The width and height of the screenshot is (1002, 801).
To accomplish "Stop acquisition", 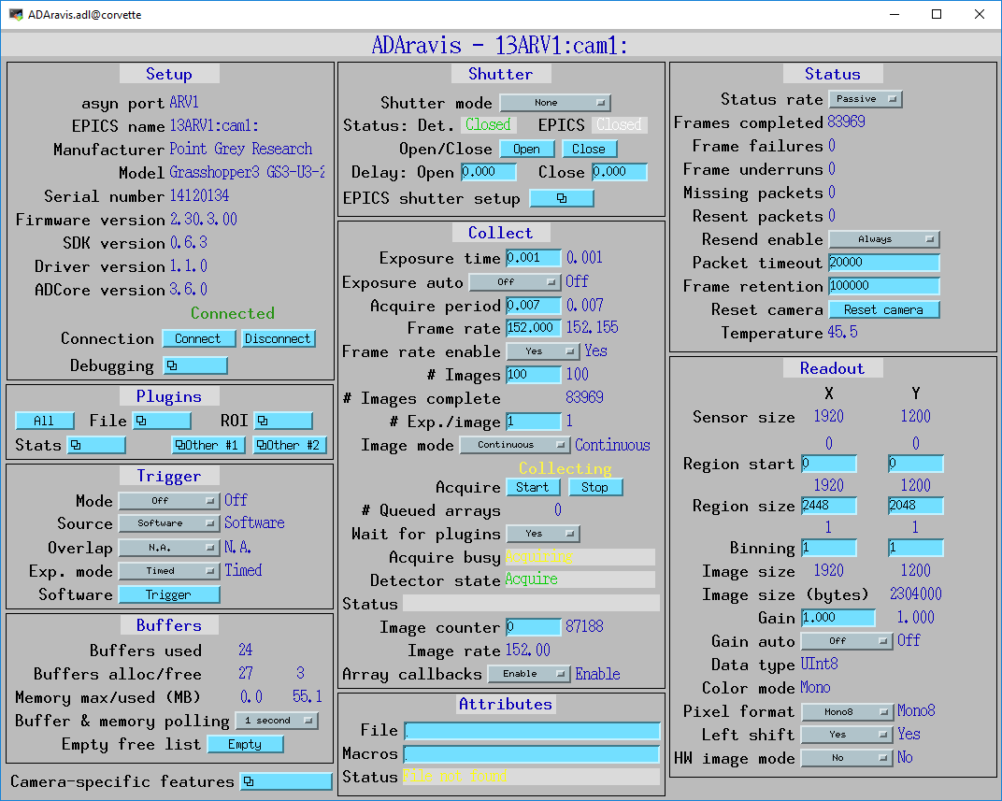I will (x=594, y=487).
